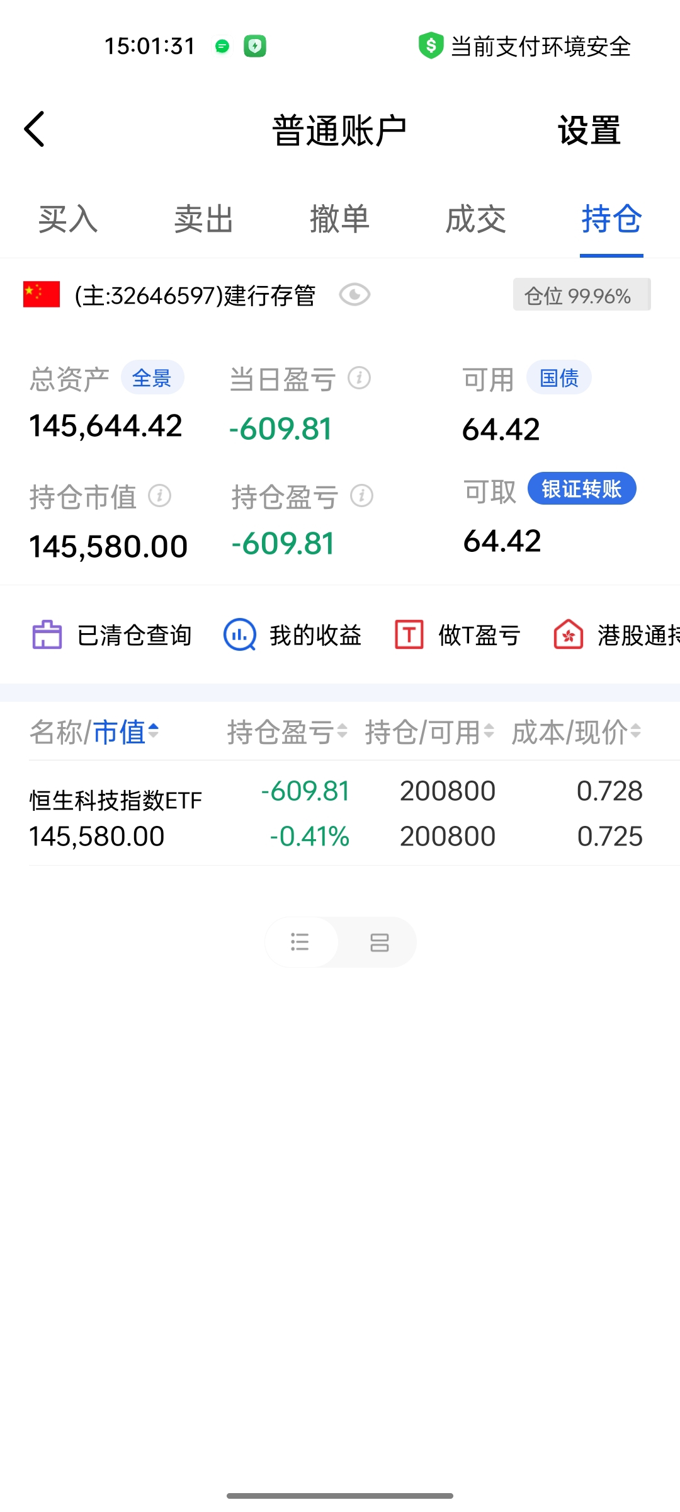Image resolution: width=680 pixels, height=1512 pixels.
Task: Sort by the 持仓/可用 column header
Action: pyautogui.click(x=429, y=732)
